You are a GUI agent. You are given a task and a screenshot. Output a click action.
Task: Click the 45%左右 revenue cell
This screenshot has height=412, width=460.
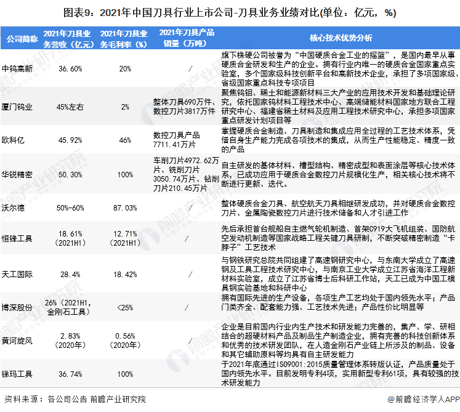(x=70, y=107)
